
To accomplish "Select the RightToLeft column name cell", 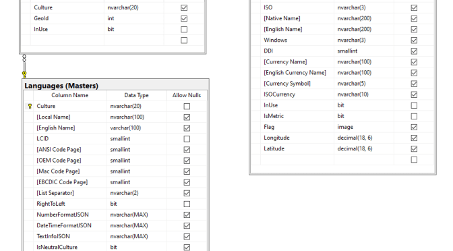I will pos(70,204).
